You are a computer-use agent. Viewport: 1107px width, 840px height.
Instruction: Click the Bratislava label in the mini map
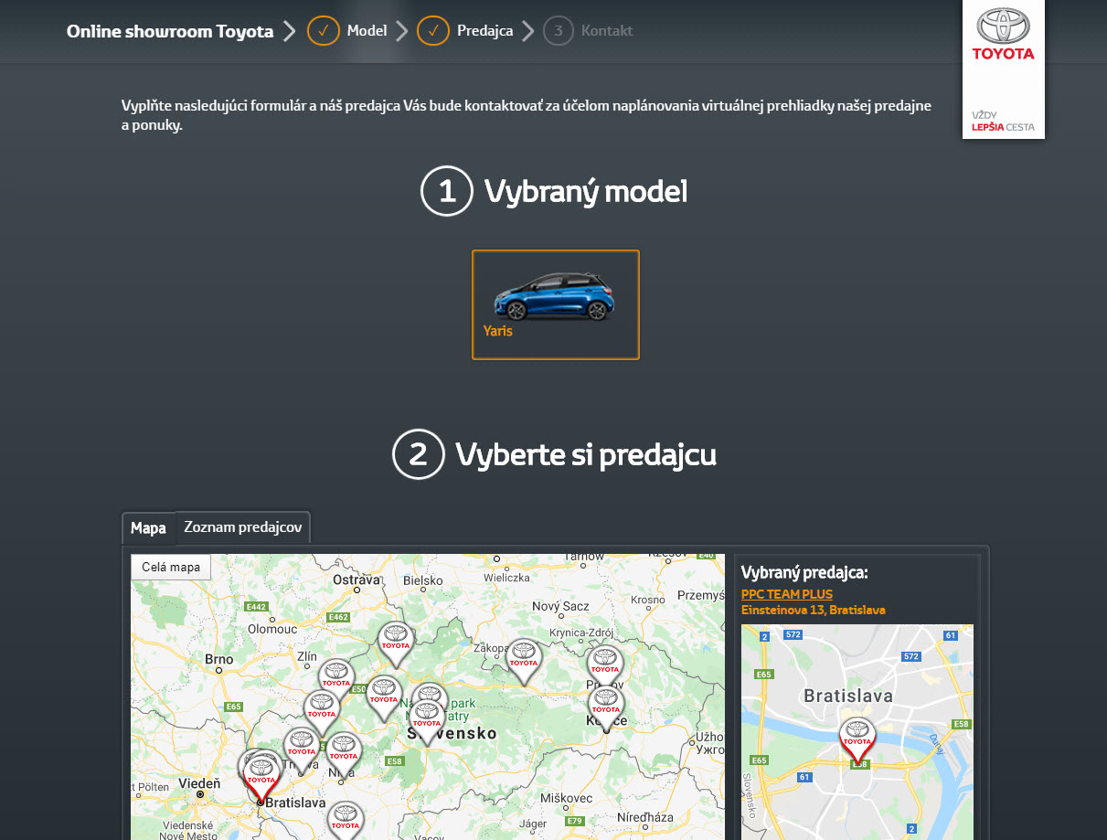(848, 696)
